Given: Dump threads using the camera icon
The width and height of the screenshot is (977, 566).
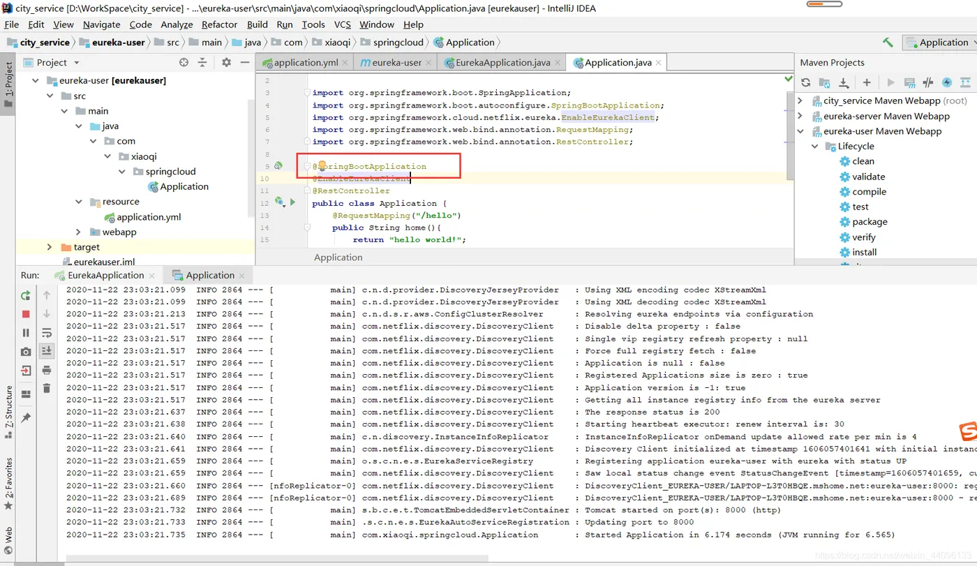Looking at the screenshot, I should point(26,352).
